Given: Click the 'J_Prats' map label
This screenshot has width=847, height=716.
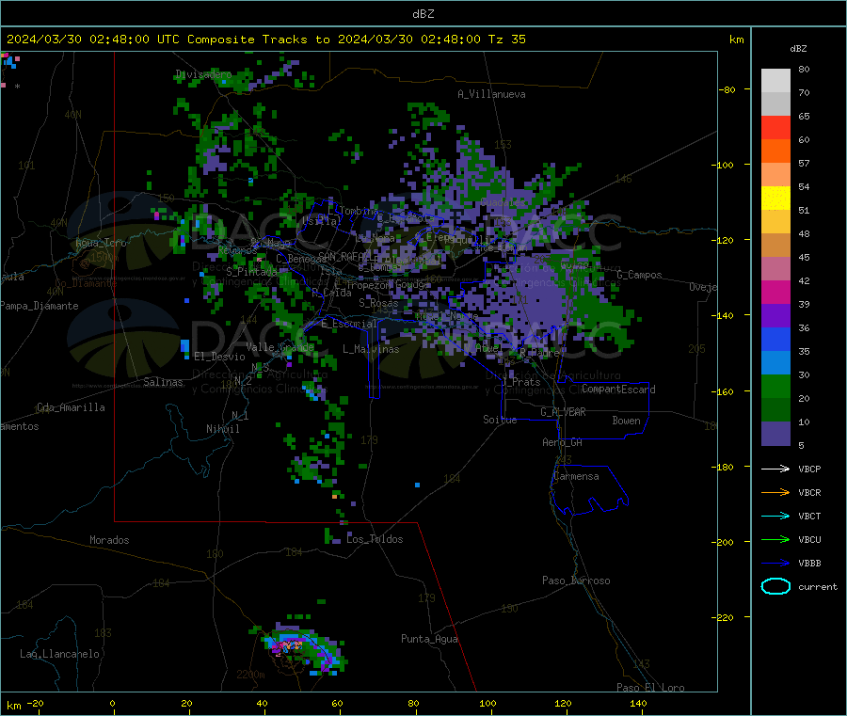Looking at the screenshot, I should [520, 381].
